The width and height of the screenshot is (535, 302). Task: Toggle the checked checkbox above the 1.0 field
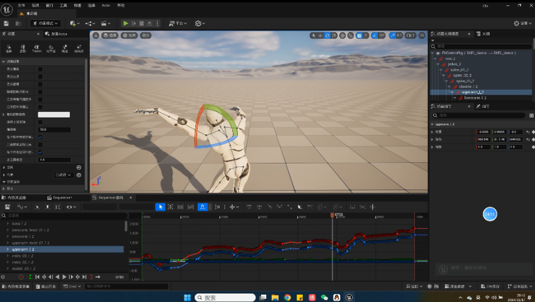[x=40, y=152]
